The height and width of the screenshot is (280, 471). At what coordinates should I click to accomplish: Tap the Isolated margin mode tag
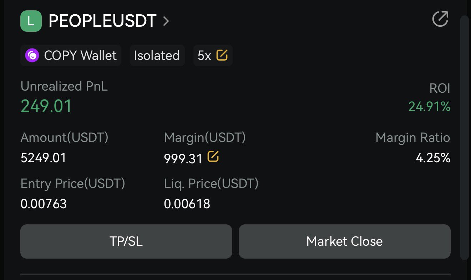157,56
